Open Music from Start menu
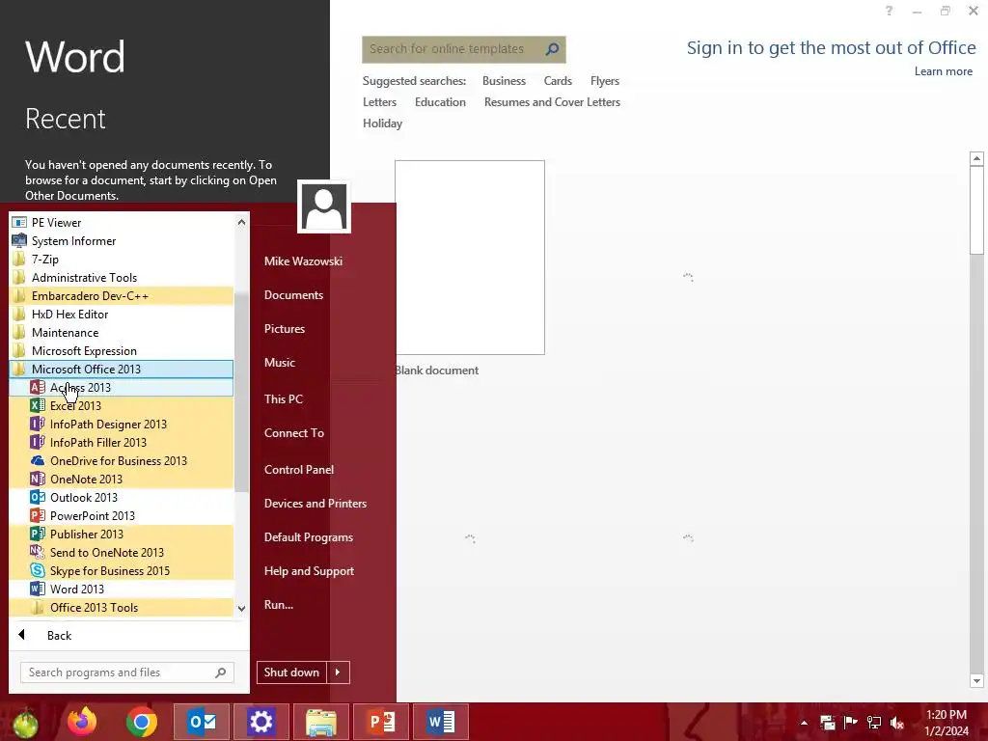 pyautogui.click(x=280, y=363)
